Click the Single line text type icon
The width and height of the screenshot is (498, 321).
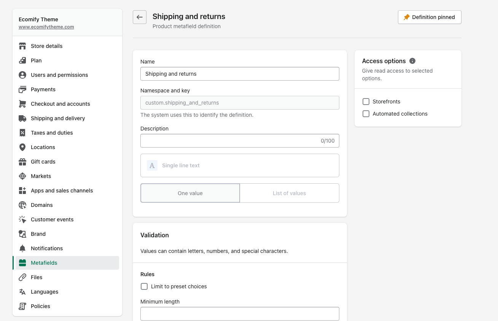(152, 165)
